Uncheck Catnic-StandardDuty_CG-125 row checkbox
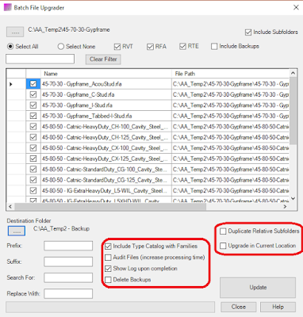Image resolution: width=303 pixels, height=317 pixels. point(33,180)
